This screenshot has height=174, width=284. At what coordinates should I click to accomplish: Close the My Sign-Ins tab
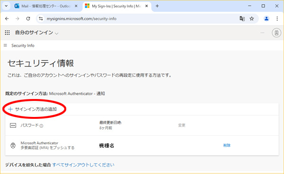(147, 6)
